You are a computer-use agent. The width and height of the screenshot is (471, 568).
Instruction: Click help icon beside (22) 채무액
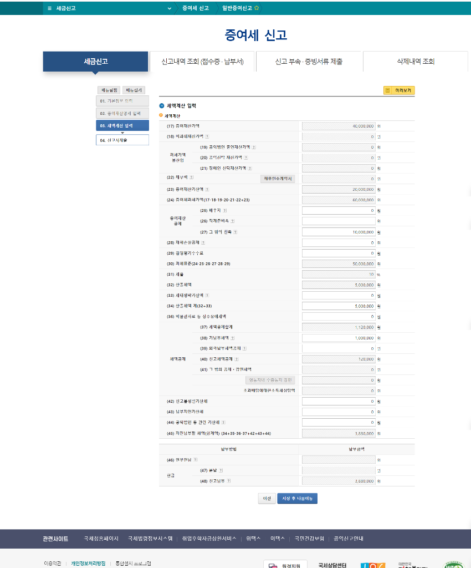click(192, 178)
